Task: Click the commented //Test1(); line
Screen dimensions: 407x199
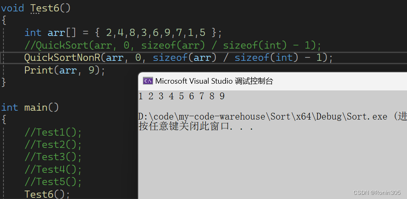Action: (x=53, y=132)
